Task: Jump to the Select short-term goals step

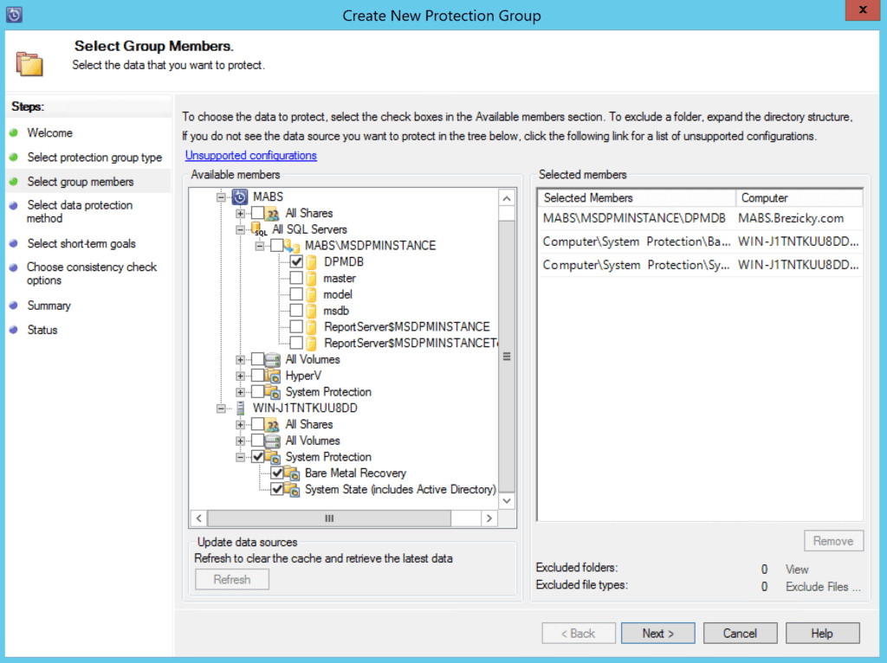Action: (81, 243)
